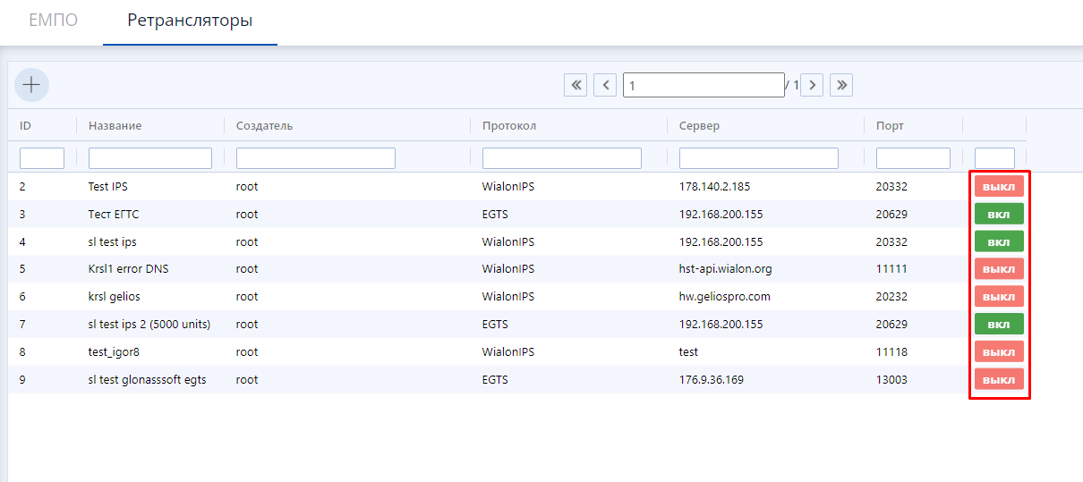Sort by the Название column header

point(115,126)
